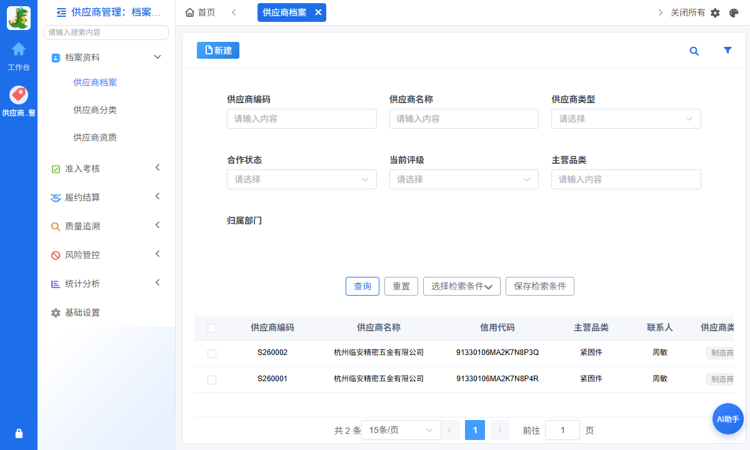Click the 重置 button
This screenshot has height=450, width=750.
pos(401,286)
